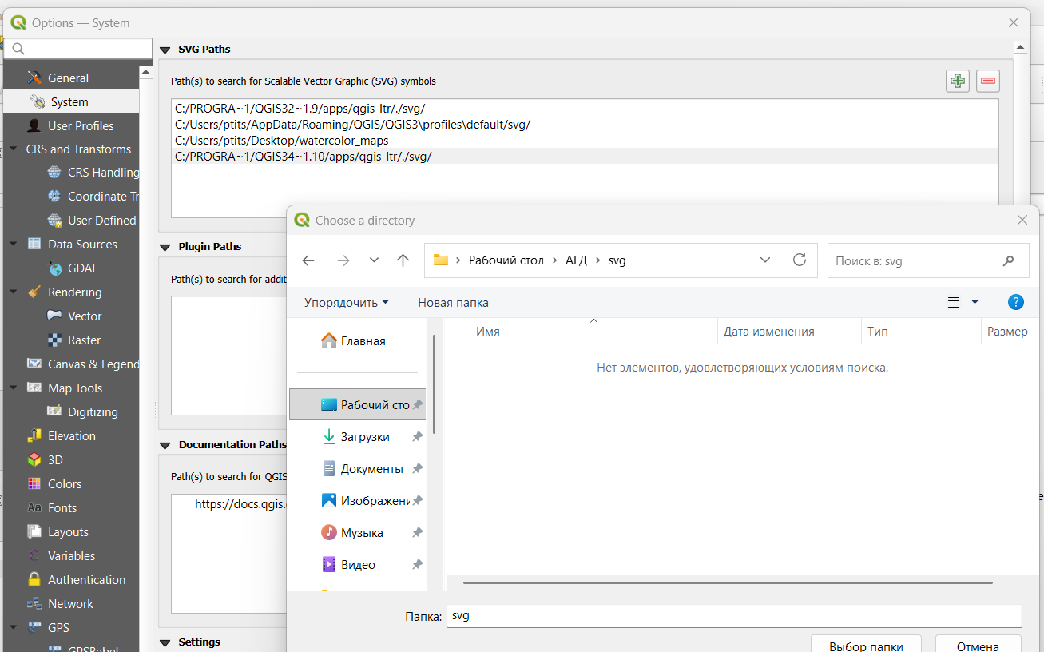Select the watercolor_maps SVG path row
This screenshot has width=1044, height=652.
click(x=586, y=141)
